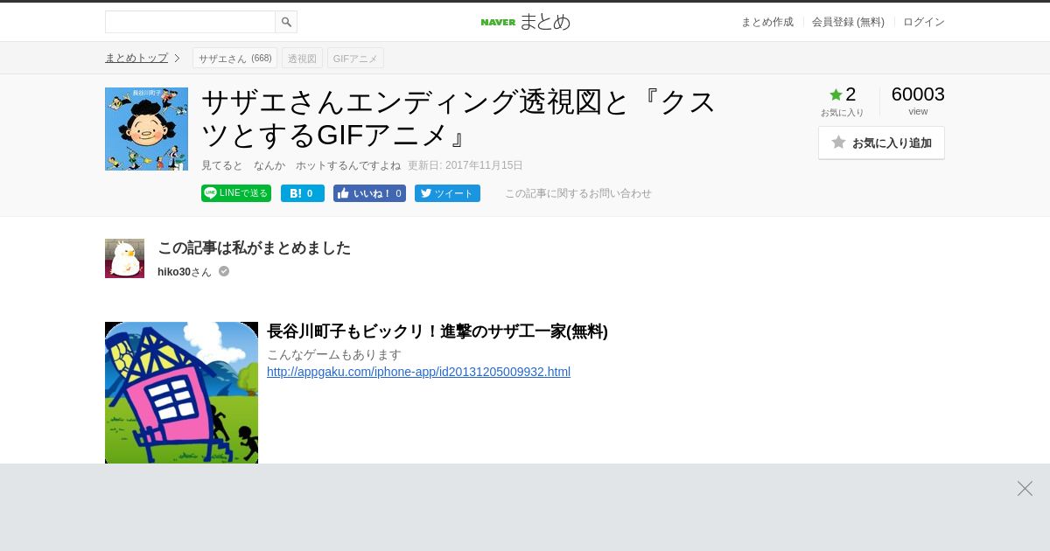Open hiko30's avatar image
This screenshot has height=551, width=1050.
point(124,258)
